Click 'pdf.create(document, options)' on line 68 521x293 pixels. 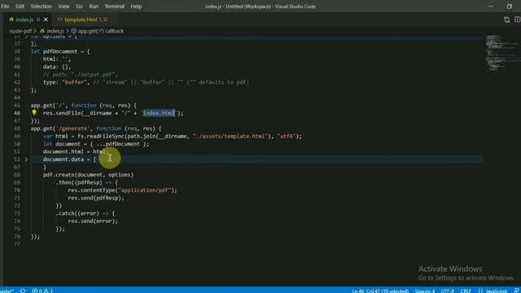[x=88, y=175]
